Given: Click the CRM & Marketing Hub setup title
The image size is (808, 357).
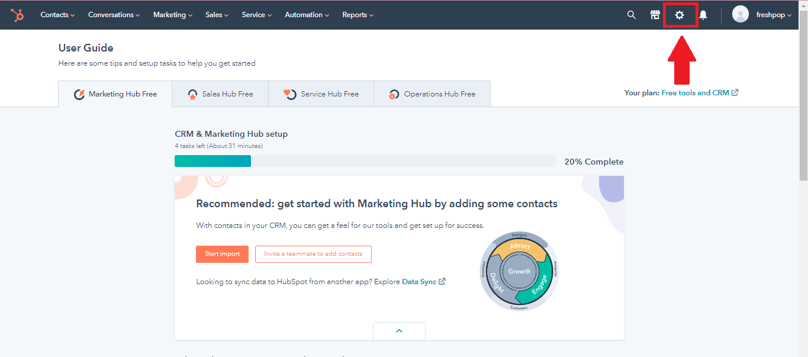Looking at the screenshot, I should click(x=231, y=134).
